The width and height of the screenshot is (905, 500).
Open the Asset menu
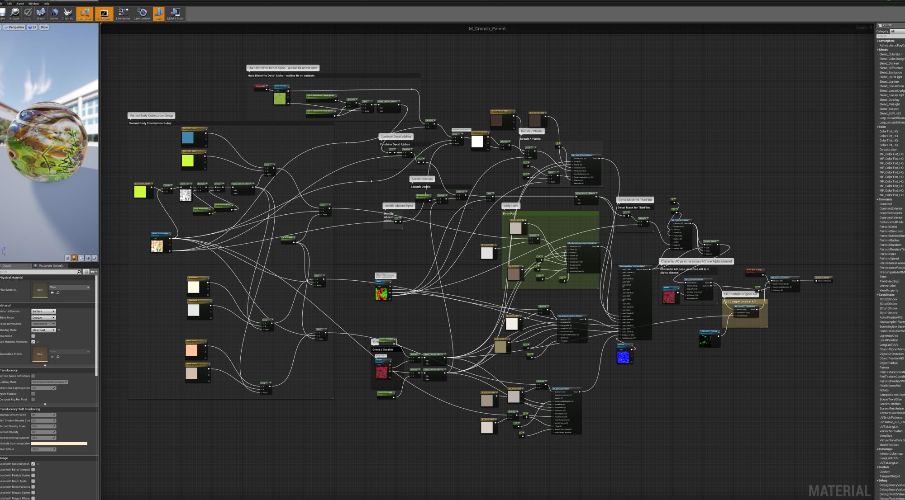pyautogui.click(x=20, y=4)
